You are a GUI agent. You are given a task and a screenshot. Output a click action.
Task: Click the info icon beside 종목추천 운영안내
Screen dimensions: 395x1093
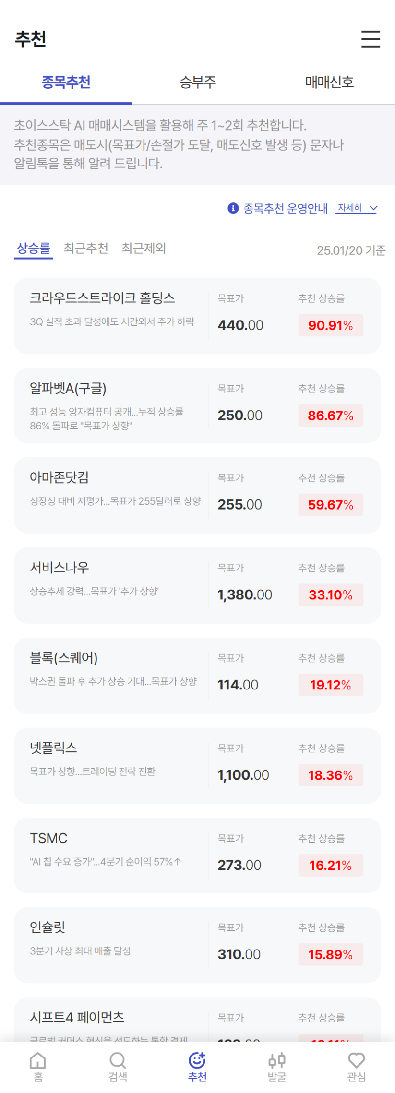[x=233, y=208]
